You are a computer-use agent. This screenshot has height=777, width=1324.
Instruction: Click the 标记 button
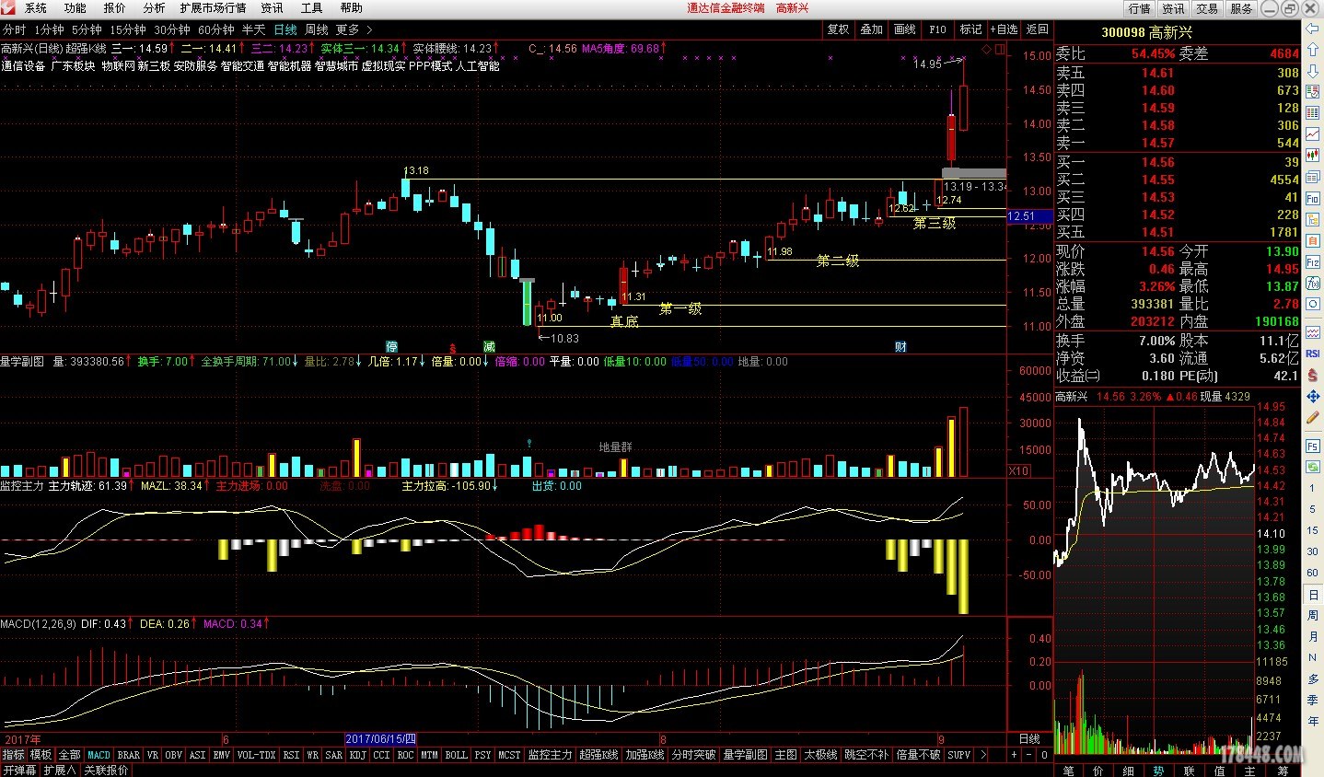point(970,29)
